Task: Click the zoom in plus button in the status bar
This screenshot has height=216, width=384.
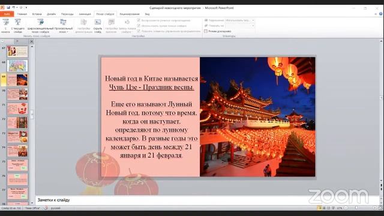Action: (x=374, y=208)
